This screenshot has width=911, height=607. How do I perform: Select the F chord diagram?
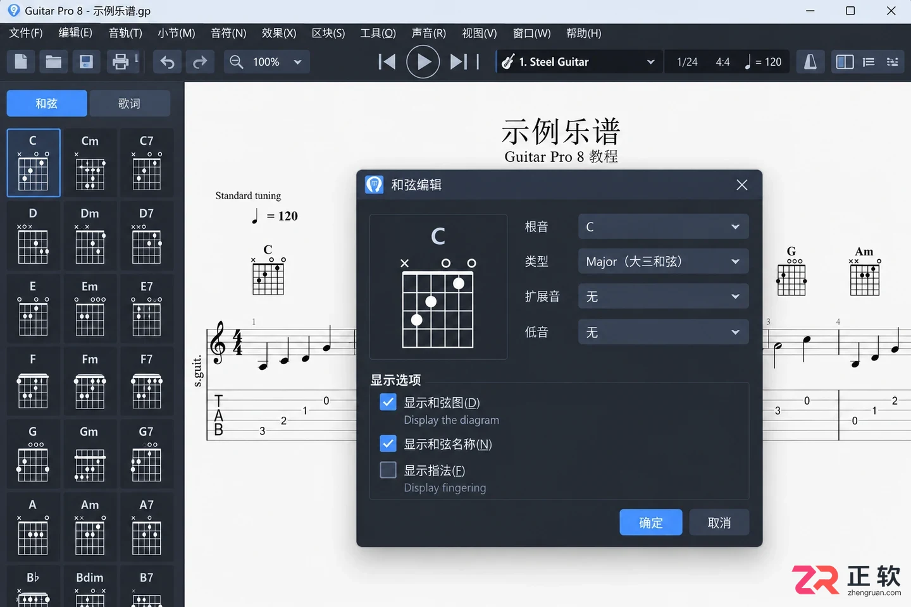[x=34, y=381]
